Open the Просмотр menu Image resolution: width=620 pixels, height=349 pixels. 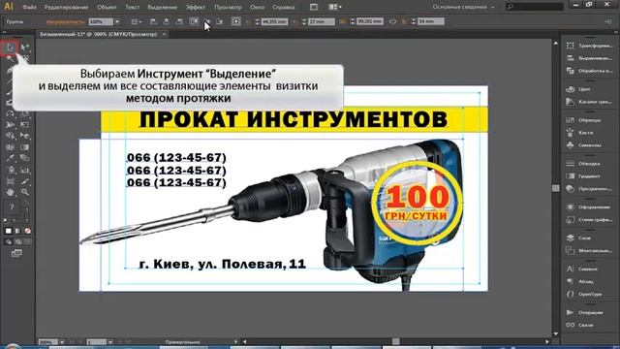click(x=228, y=7)
